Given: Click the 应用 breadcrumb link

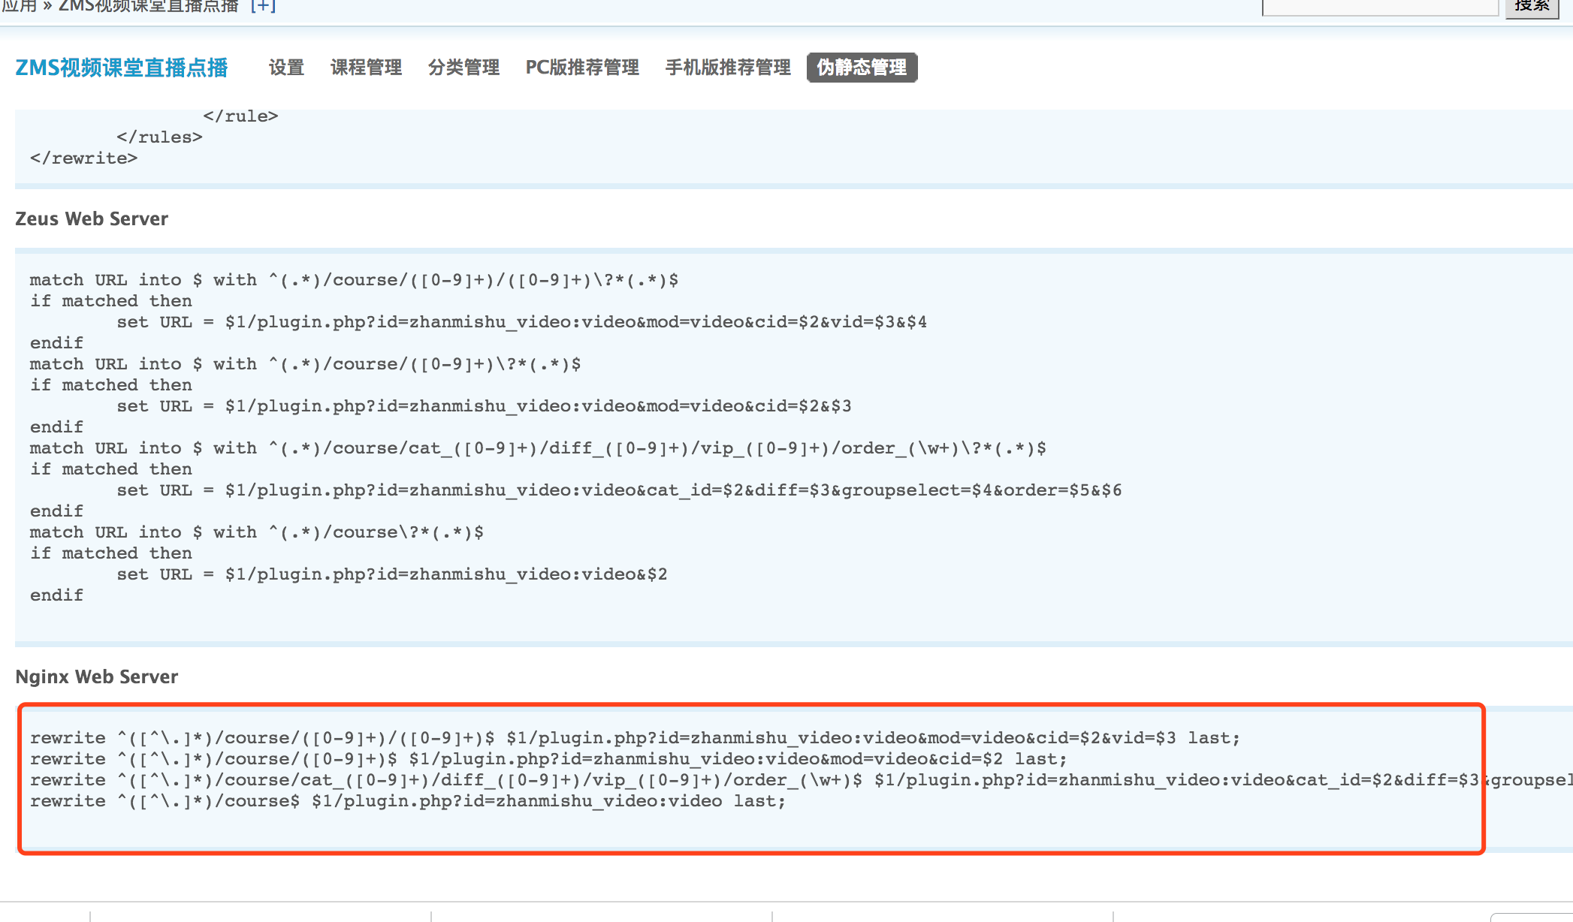Looking at the screenshot, I should click(19, 6).
